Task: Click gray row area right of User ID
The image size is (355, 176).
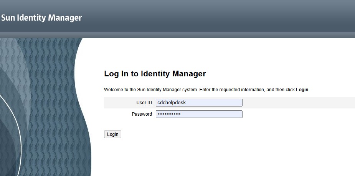Action: [x=299, y=103]
